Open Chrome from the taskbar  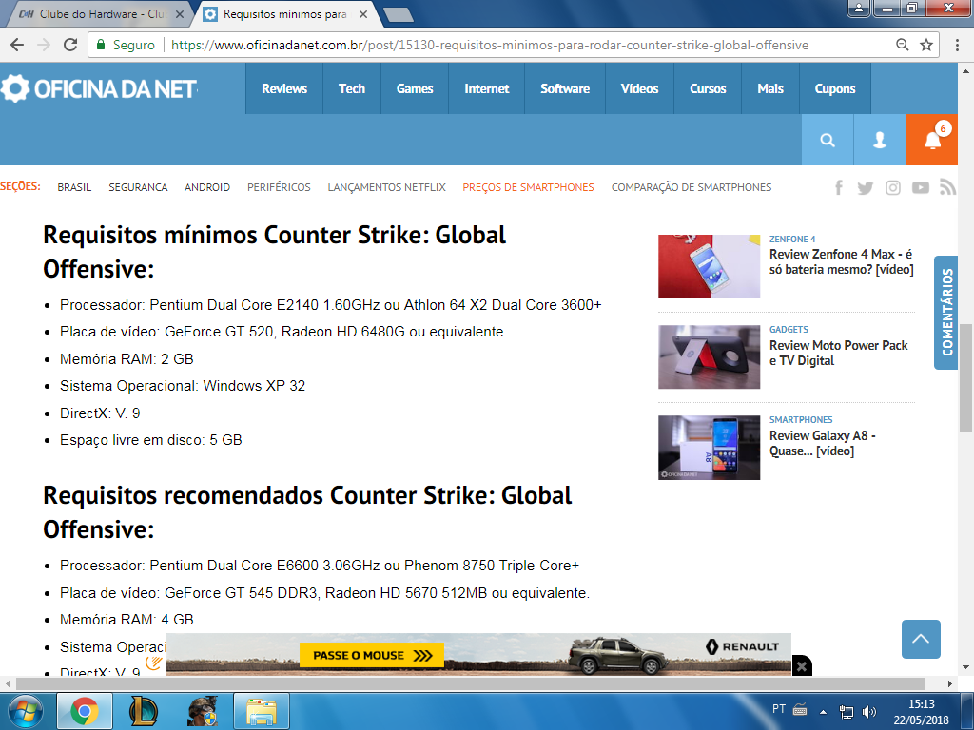point(85,711)
